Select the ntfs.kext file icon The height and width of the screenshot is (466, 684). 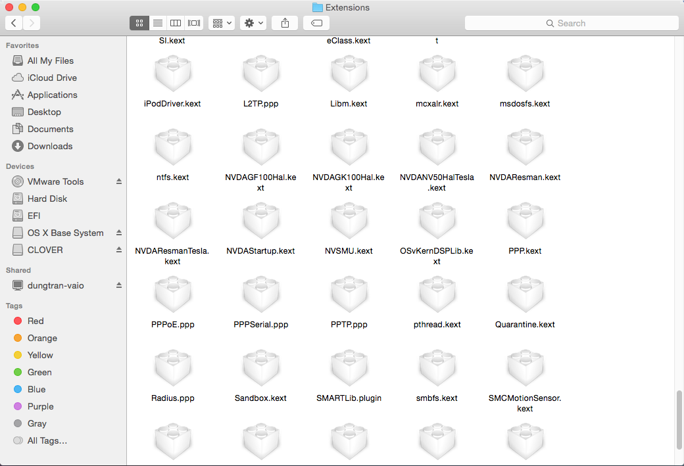click(173, 146)
